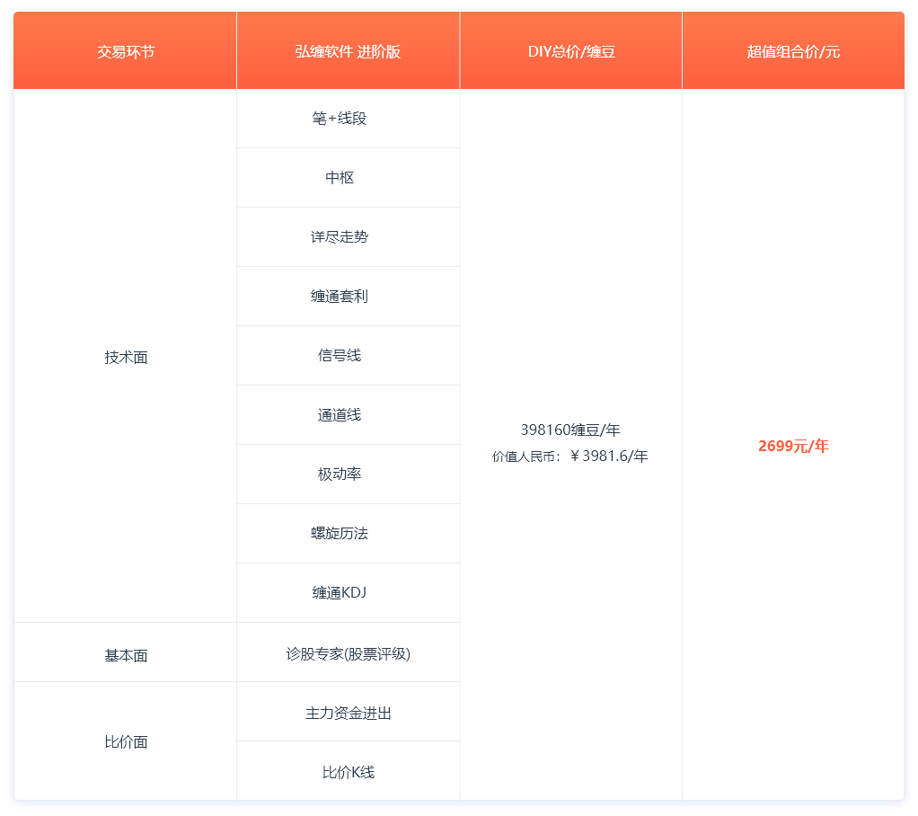This screenshot has height=816, width=918.
Task: Select the 信号线 cell
Action: point(348,356)
